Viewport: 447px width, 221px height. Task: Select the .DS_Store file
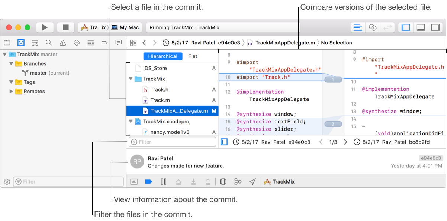click(172, 68)
